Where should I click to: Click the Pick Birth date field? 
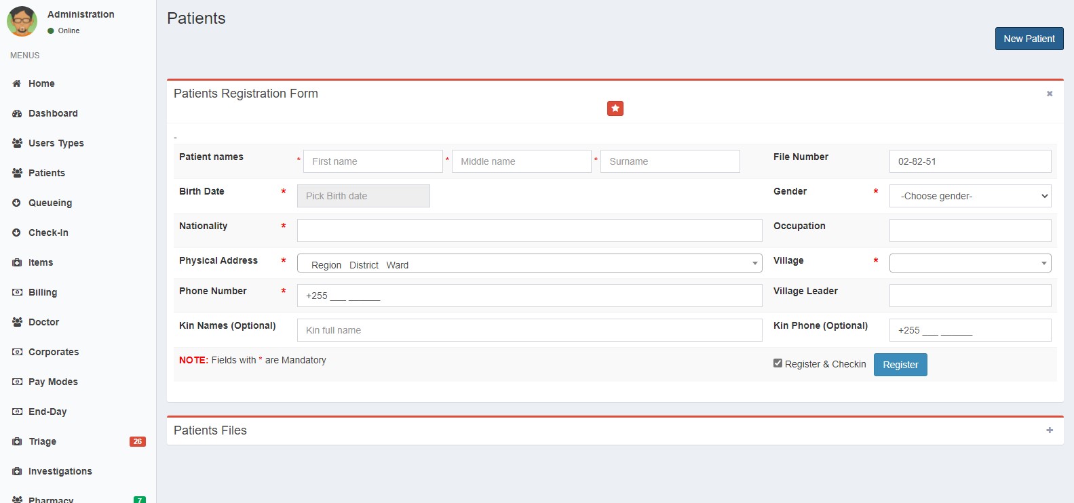click(x=363, y=196)
